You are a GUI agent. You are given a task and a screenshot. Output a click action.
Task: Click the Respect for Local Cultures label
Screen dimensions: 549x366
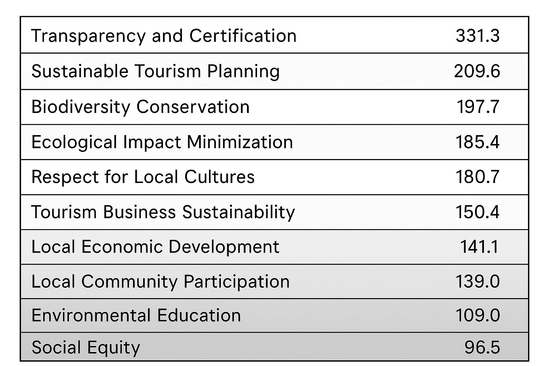(143, 177)
